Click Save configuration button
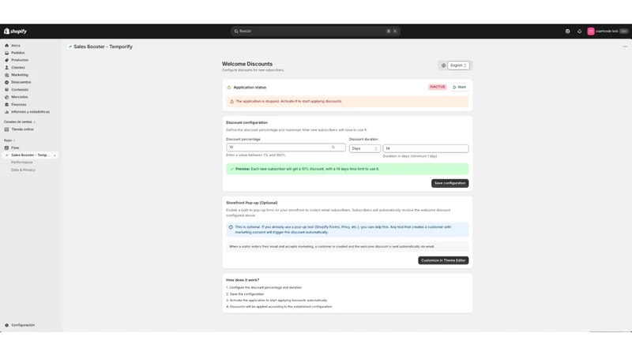The image size is (632, 355). pyautogui.click(x=450, y=183)
